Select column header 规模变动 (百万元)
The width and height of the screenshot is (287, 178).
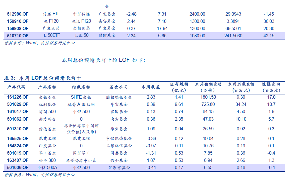coord(271,87)
